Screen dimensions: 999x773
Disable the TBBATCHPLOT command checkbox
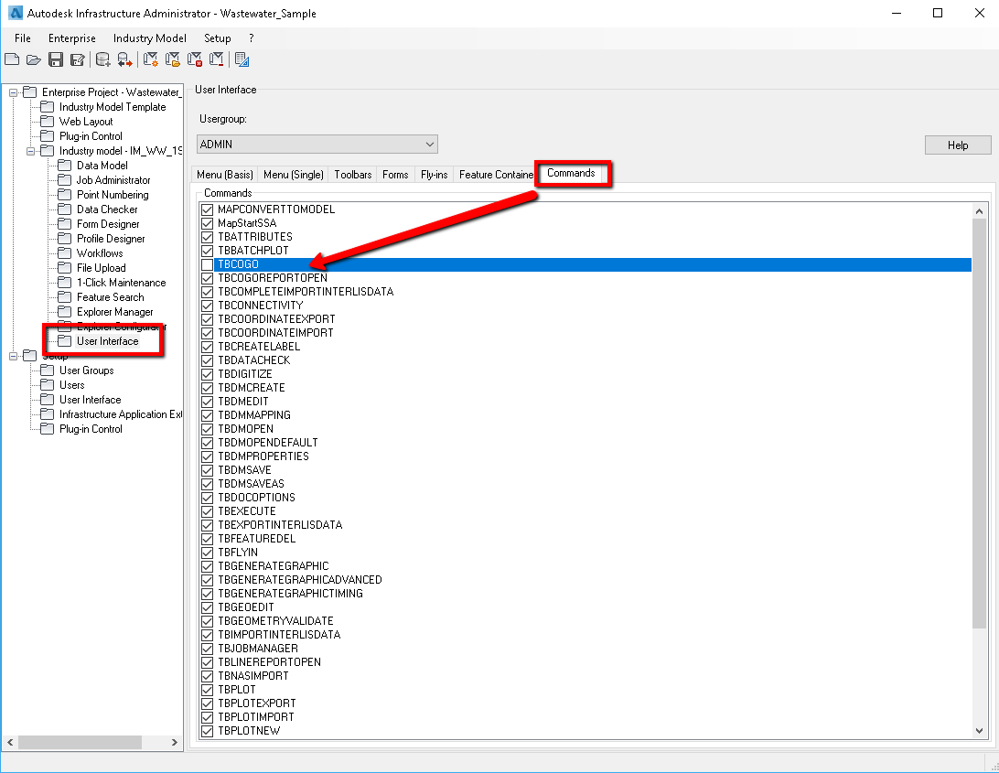pos(206,250)
